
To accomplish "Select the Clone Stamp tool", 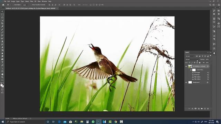I will pos(2,41).
